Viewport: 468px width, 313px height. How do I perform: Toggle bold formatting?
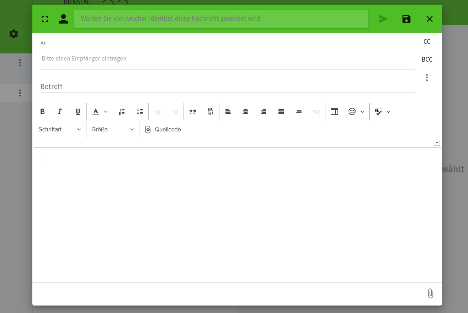click(43, 111)
